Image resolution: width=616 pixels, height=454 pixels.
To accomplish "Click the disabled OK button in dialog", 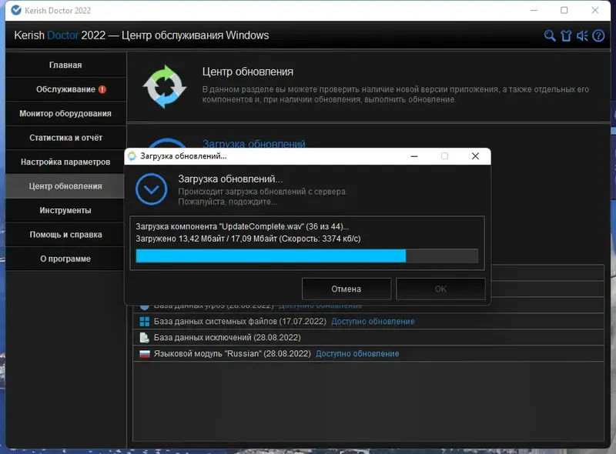I will pos(440,289).
